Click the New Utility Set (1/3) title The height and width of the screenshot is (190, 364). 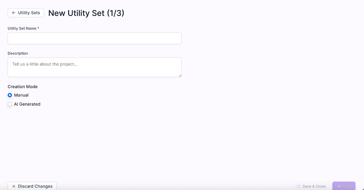click(x=86, y=13)
